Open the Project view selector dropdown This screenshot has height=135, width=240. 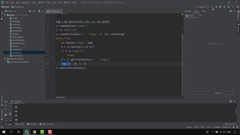click(x=10, y=11)
